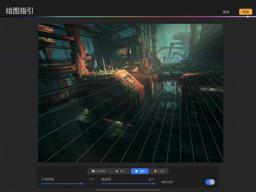Tap the home indicator bar at screen bottom
Image resolution: width=256 pixels, height=192 pixels.
click(x=128, y=190)
